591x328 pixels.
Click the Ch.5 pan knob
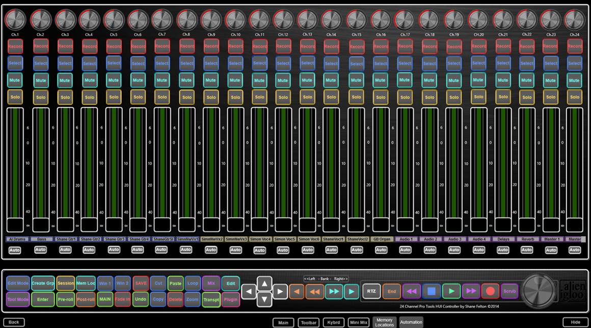coord(114,20)
